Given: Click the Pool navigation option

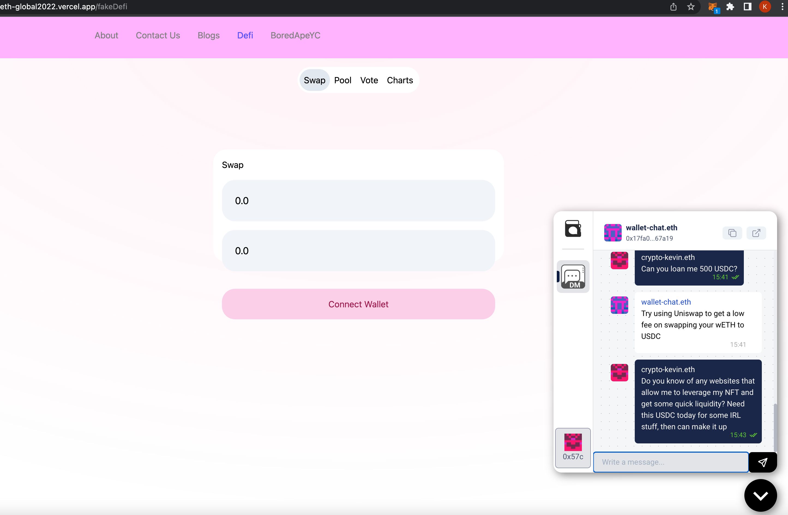Looking at the screenshot, I should click(x=342, y=80).
